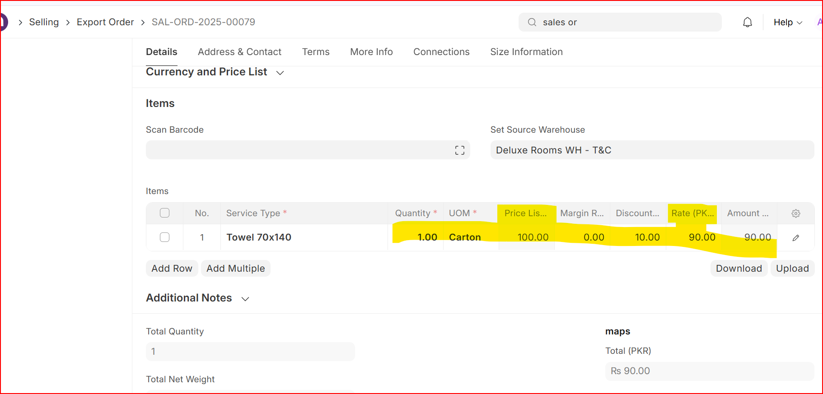Screen dimensions: 823x394
Task: Click the notification bell icon
Action: pos(748,22)
